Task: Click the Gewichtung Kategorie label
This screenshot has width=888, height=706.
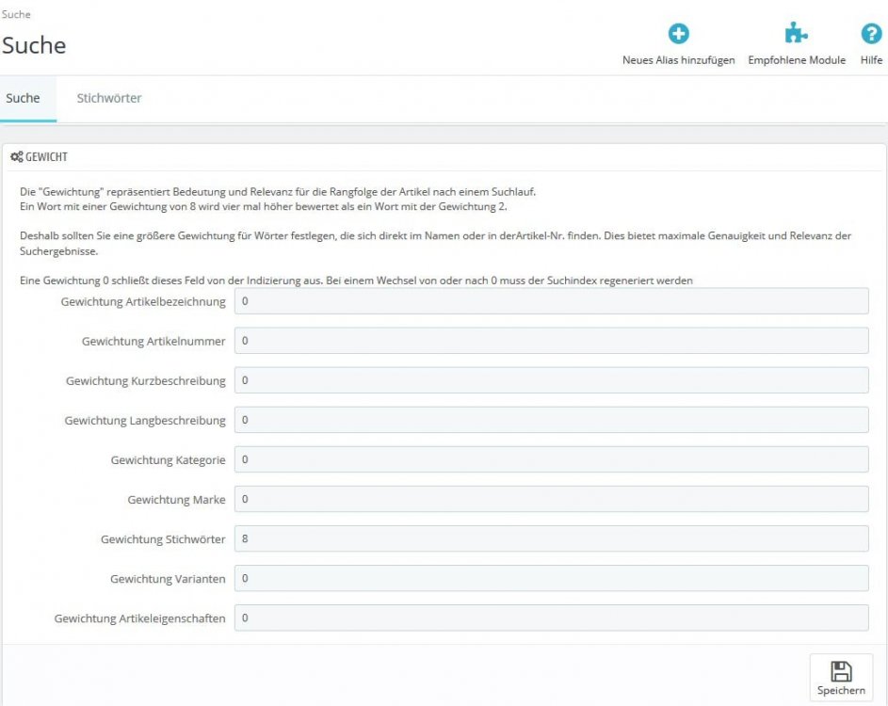Action: pyautogui.click(x=169, y=460)
